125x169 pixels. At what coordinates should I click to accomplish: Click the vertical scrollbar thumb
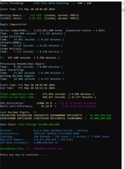coord(123,10)
